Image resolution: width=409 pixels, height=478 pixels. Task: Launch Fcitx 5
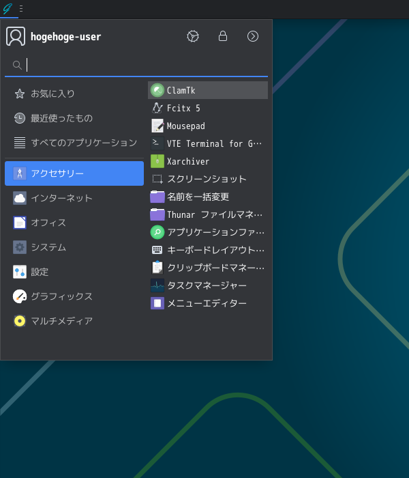click(x=208, y=108)
